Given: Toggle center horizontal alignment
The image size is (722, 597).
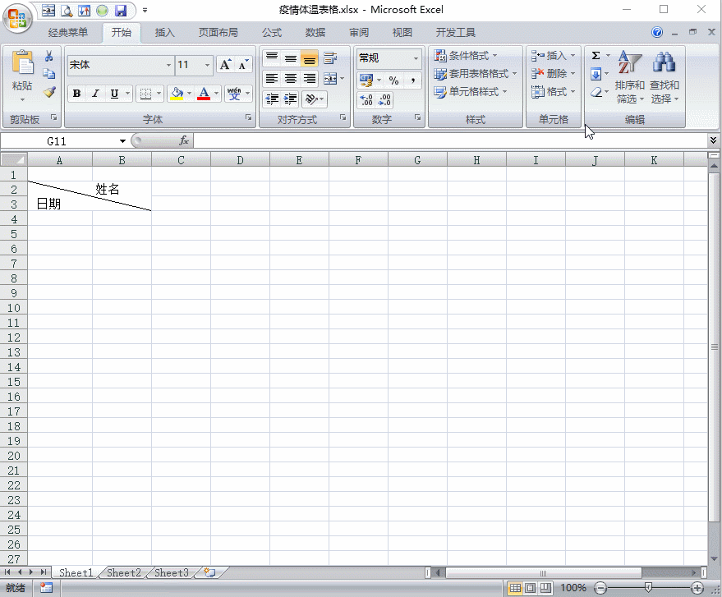Looking at the screenshot, I should click(291, 79).
